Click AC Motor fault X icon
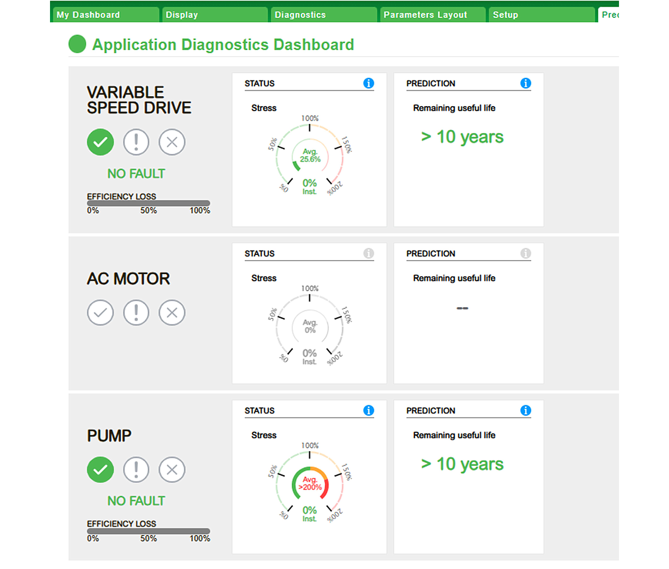 point(172,312)
